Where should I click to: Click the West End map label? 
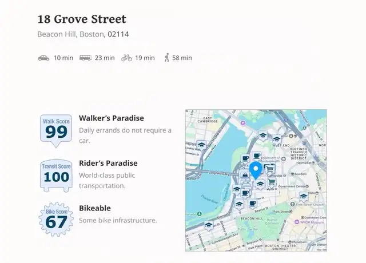tap(281, 145)
